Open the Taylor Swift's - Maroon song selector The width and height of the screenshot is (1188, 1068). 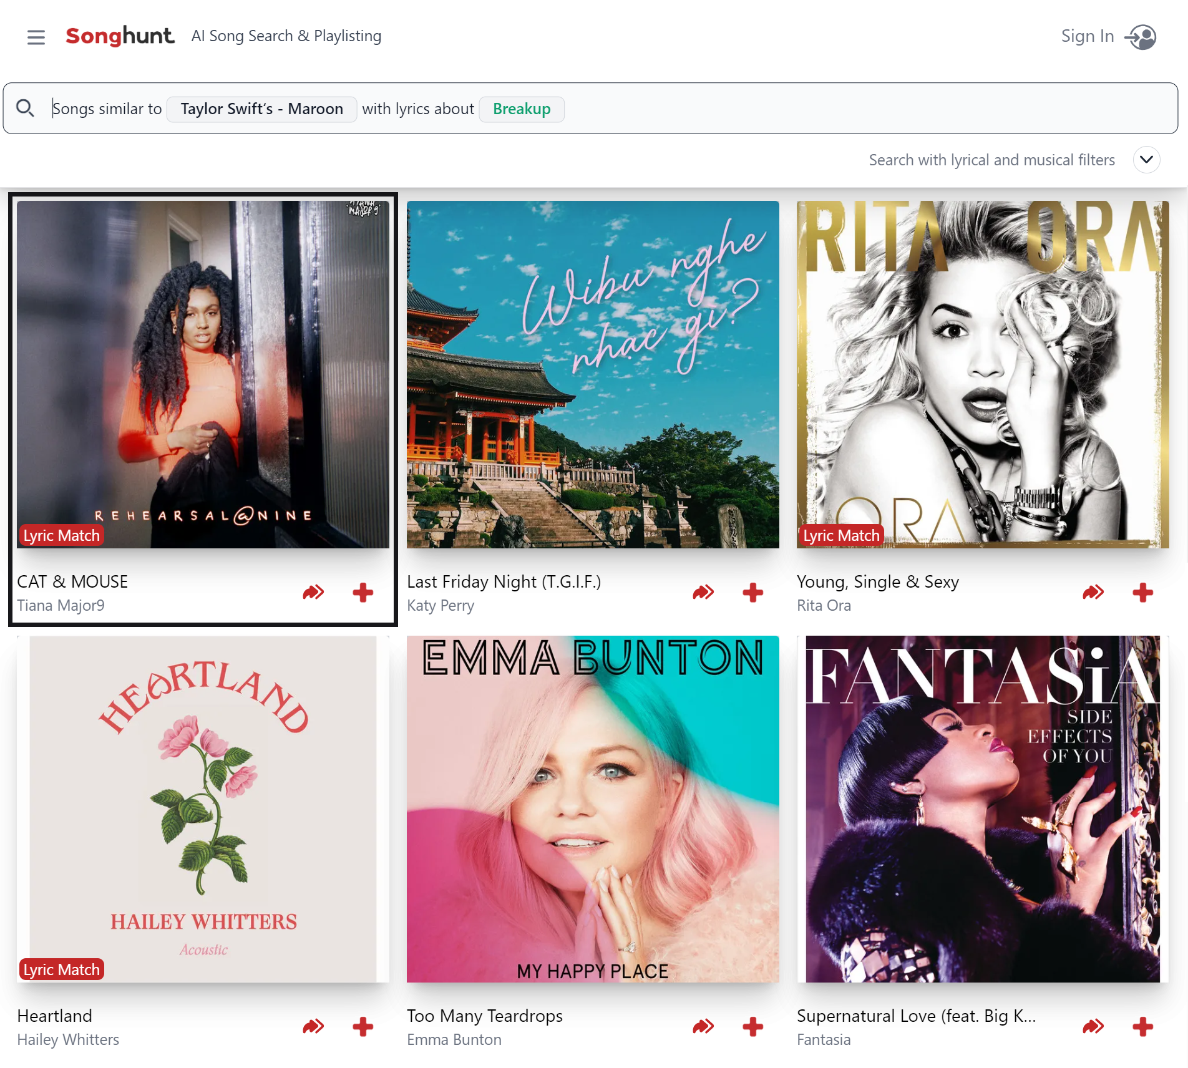coord(261,109)
